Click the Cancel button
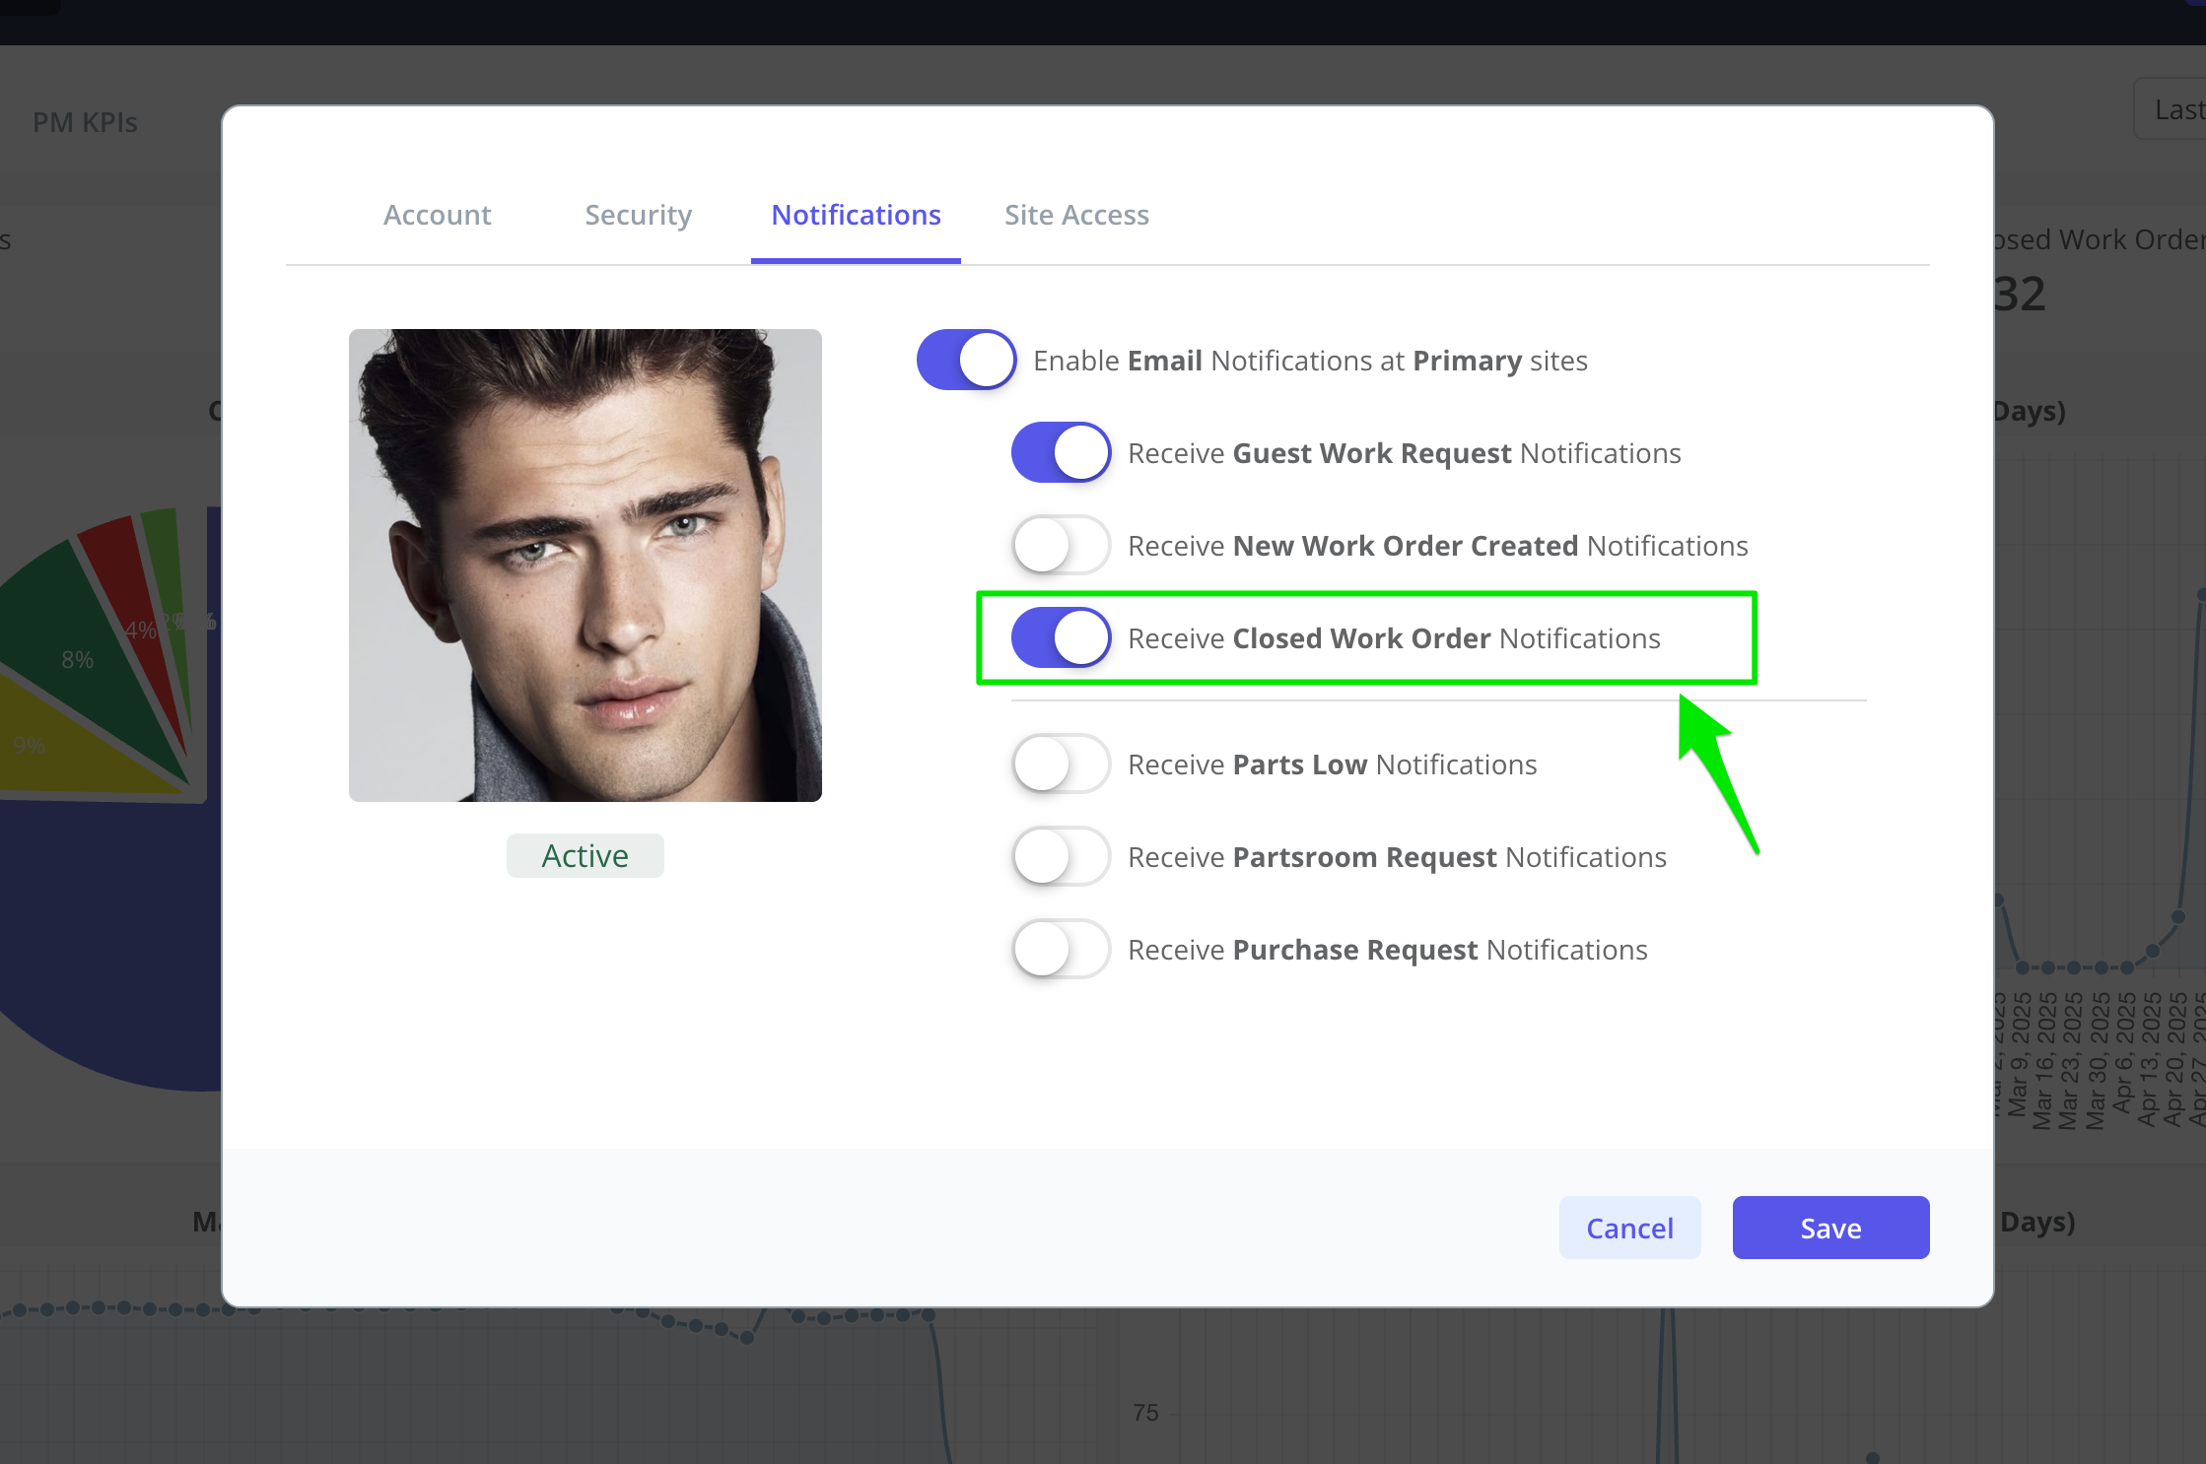2206x1464 pixels. [1629, 1228]
